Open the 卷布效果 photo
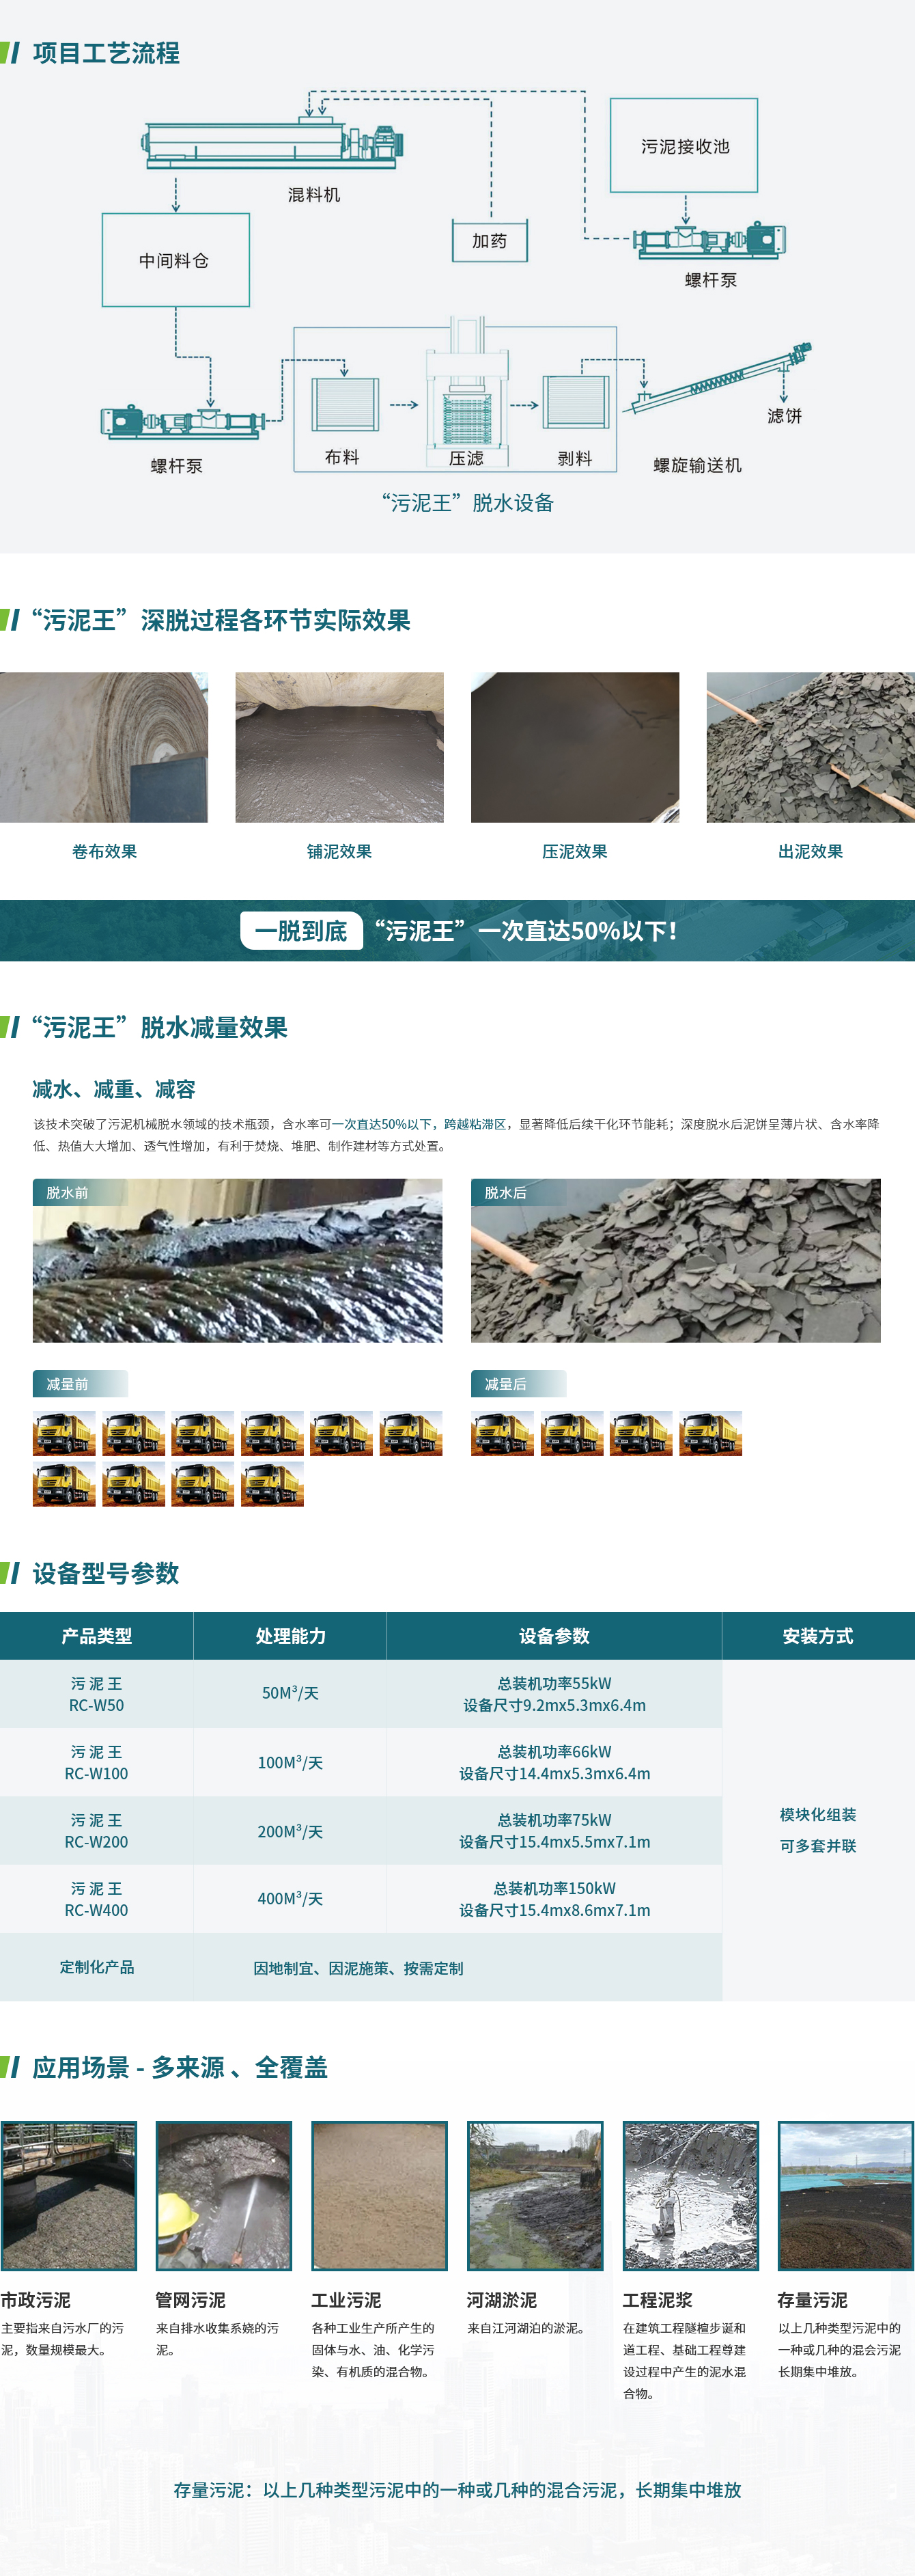The image size is (915, 2576). (x=104, y=747)
